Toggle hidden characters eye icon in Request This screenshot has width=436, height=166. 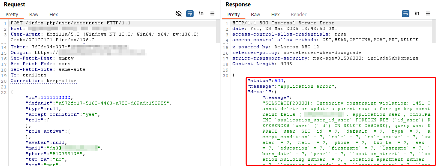pyautogui.click(x=179, y=13)
